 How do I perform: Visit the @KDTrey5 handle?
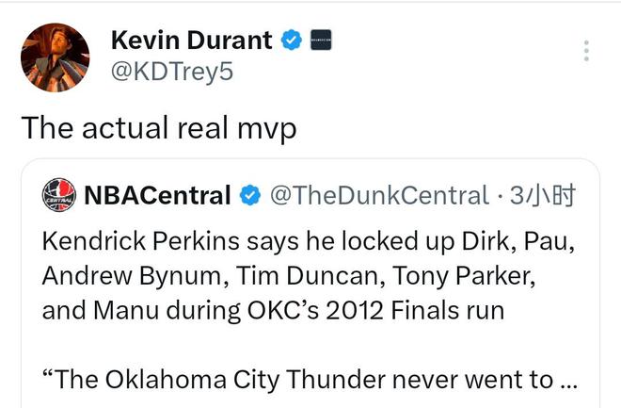(x=171, y=72)
